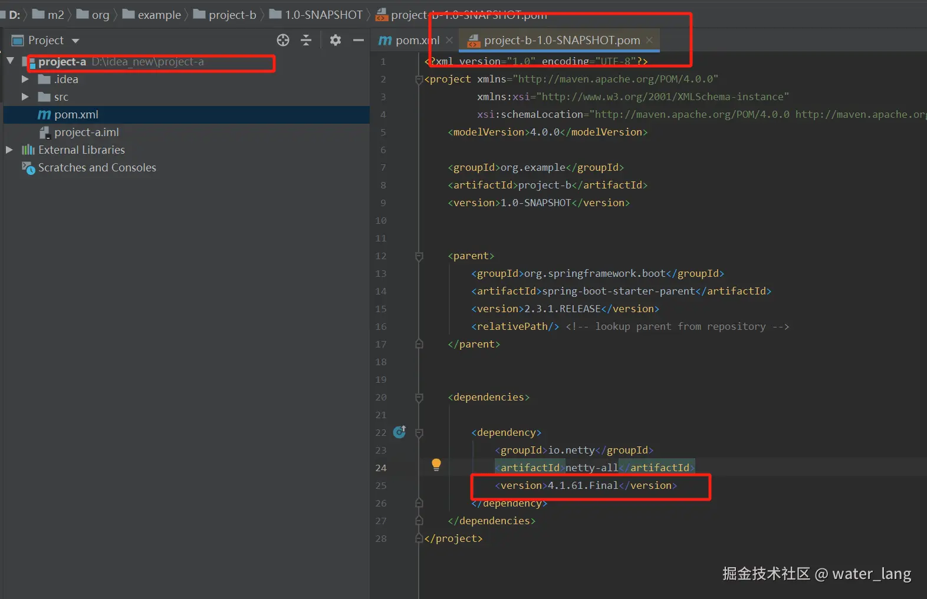The height and width of the screenshot is (599, 927).
Task: Click modelVersion 4.0.0 on line 5
Action: [545, 132]
